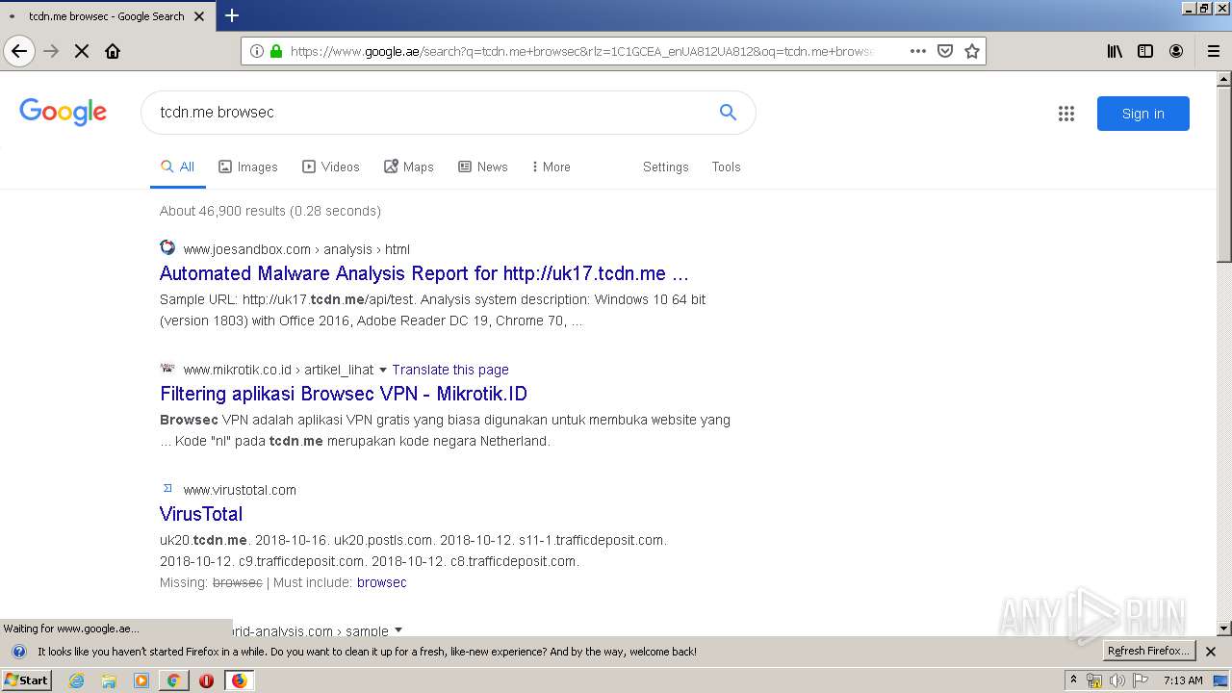Viewport: 1232px width, 693px height.
Task: Switch to the Images tab
Action: (x=248, y=167)
